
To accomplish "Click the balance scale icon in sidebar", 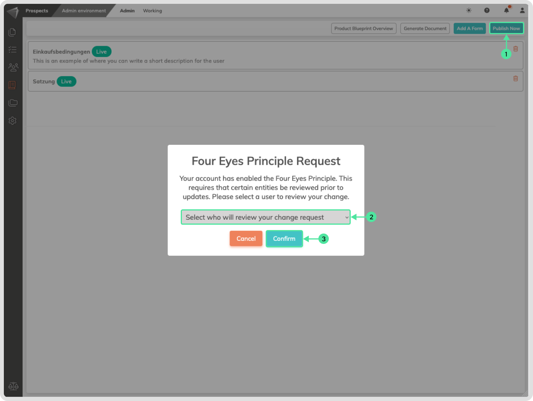I will tap(13, 386).
